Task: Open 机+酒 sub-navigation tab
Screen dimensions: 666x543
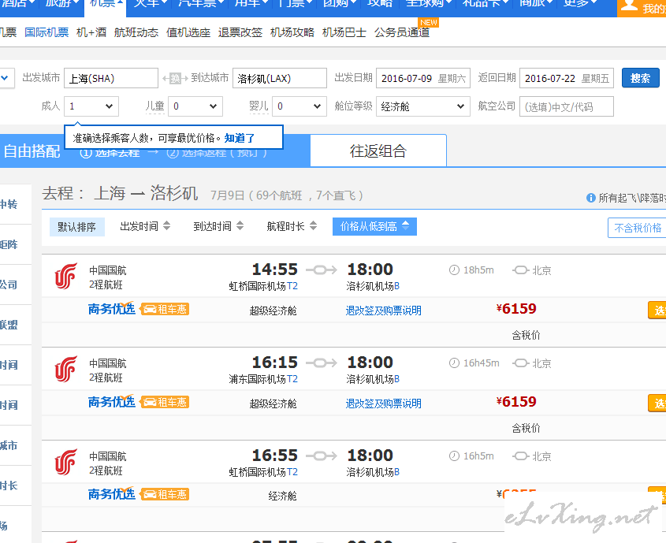Action: (91, 32)
